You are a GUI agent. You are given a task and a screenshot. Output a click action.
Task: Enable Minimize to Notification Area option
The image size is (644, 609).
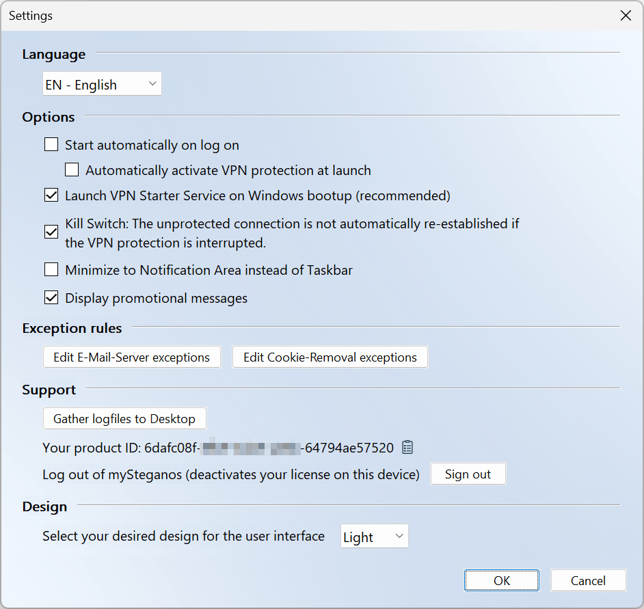click(51, 269)
